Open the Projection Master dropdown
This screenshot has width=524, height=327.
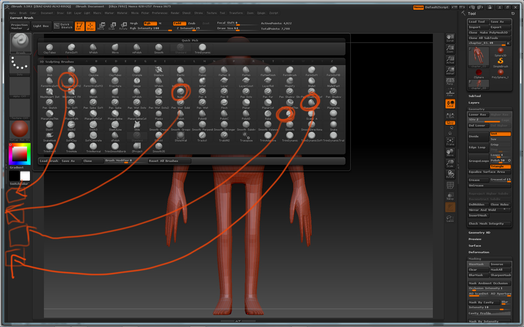(20, 26)
